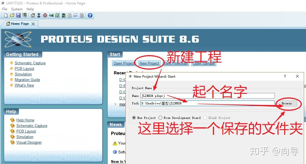Open the What's New link
The width and height of the screenshot is (306, 164).
click(x=24, y=85)
